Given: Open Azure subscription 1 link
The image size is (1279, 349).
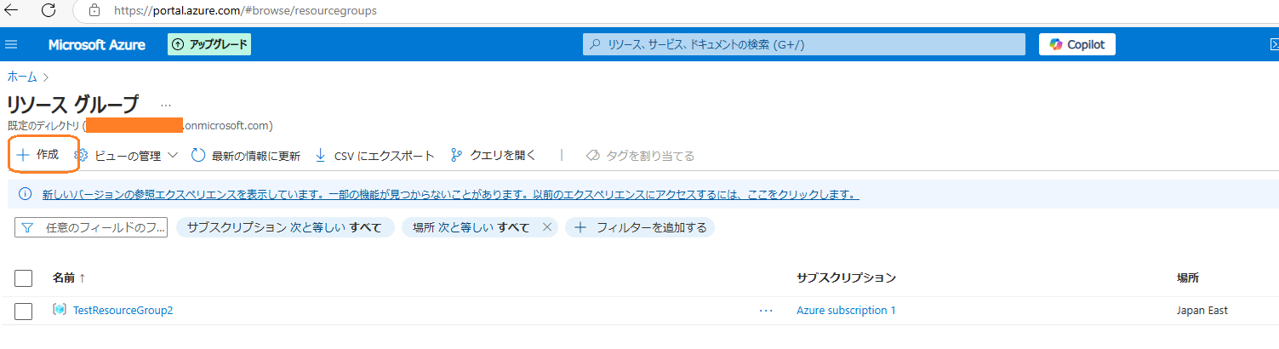Looking at the screenshot, I should pos(846,311).
